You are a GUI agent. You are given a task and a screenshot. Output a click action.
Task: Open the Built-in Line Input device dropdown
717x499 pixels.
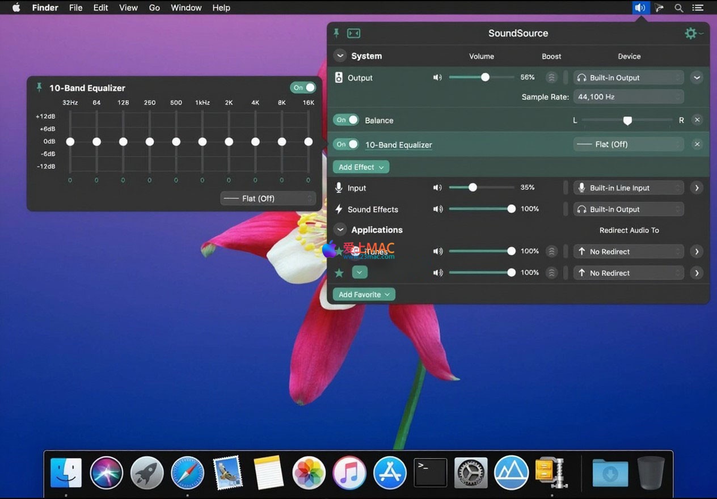[x=628, y=188]
